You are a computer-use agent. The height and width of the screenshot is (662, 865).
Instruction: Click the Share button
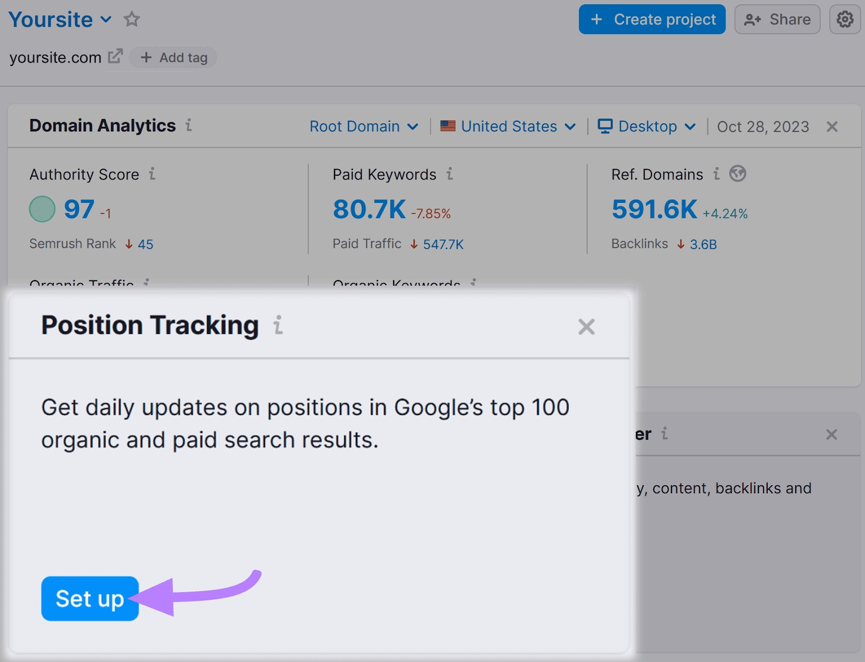point(777,19)
